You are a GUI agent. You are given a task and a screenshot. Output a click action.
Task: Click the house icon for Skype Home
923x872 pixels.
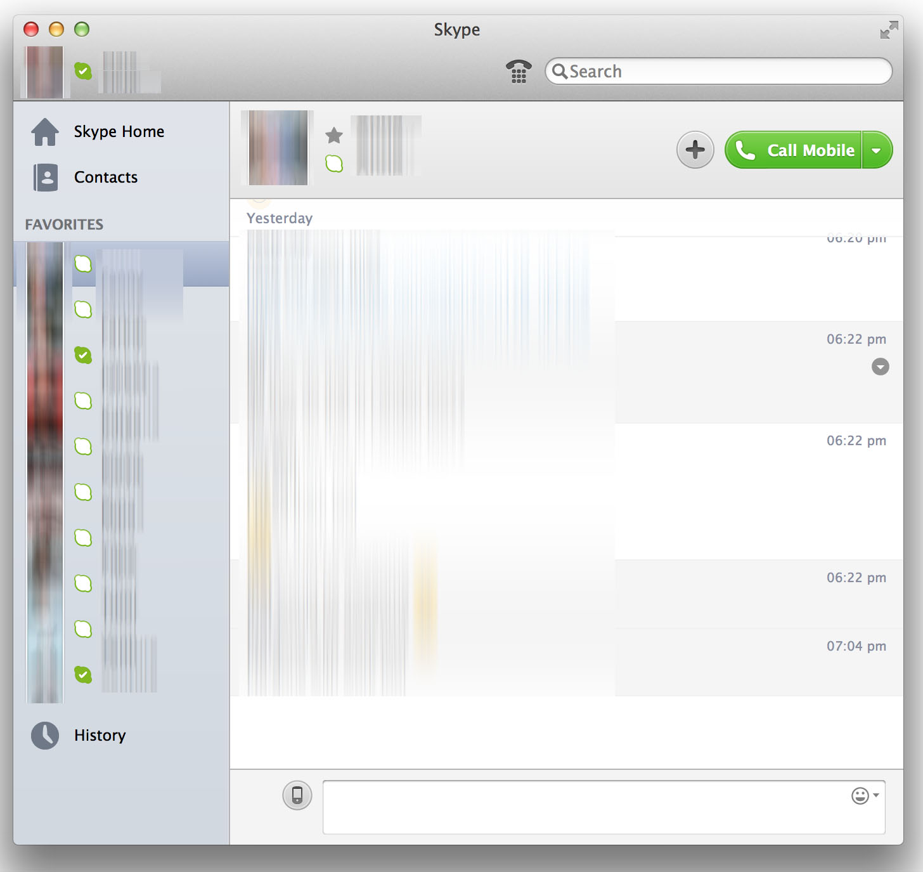45,132
